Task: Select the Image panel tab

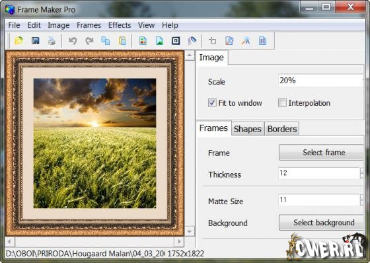Action: 211,57
